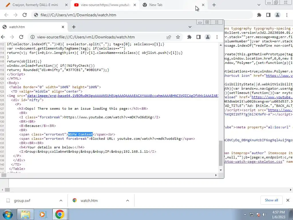293x220 pixels.
Task: Click the file:///C:/Users/vm1 address bar
Action: 142,15
